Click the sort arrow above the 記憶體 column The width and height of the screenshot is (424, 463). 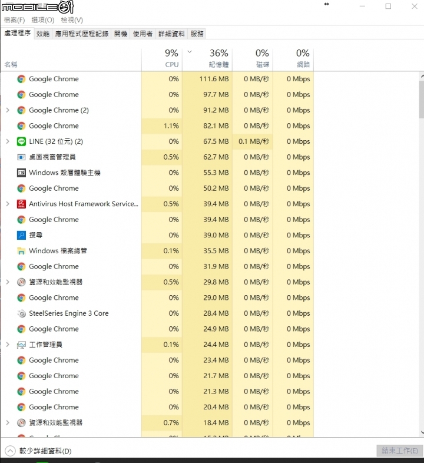click(x=190, y=52)
